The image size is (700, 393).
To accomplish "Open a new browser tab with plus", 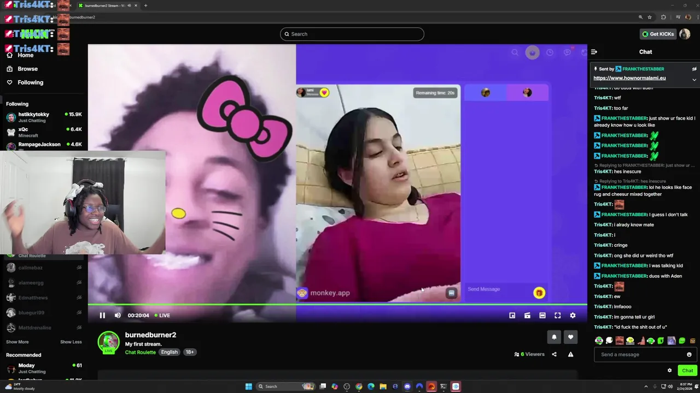I will pos(145,5).
